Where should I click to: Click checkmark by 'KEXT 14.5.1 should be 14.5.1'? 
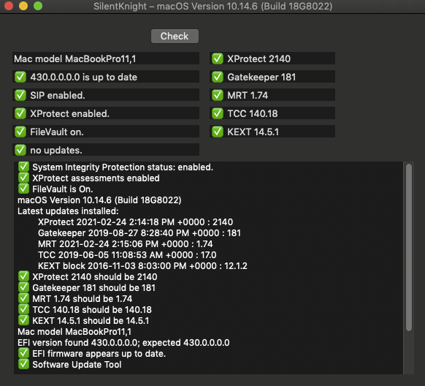tap(23, 320)
